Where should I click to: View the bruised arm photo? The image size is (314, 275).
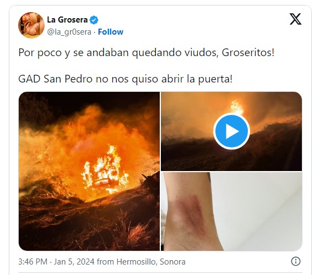231,211
